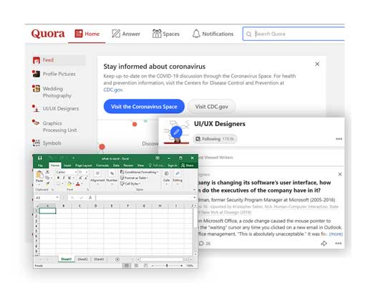Open Conditional Formatting dropdown in Excel
Screen dimensions: 378x283
[139, 172]
